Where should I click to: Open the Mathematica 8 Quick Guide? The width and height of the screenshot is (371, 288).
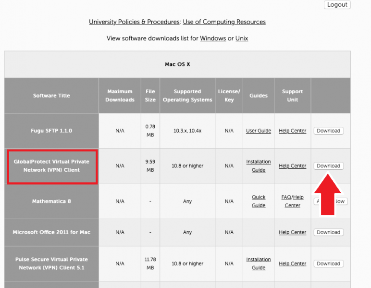coord(259,201)
